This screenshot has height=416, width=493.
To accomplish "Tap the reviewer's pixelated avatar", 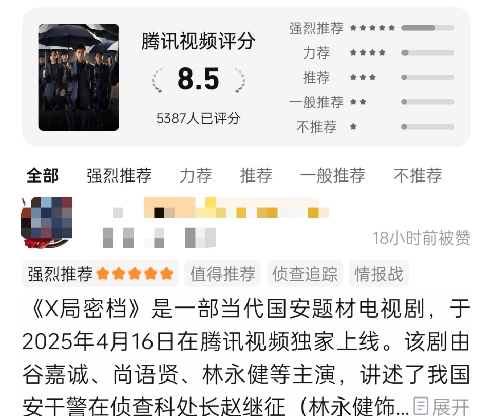I will point(47,222).
